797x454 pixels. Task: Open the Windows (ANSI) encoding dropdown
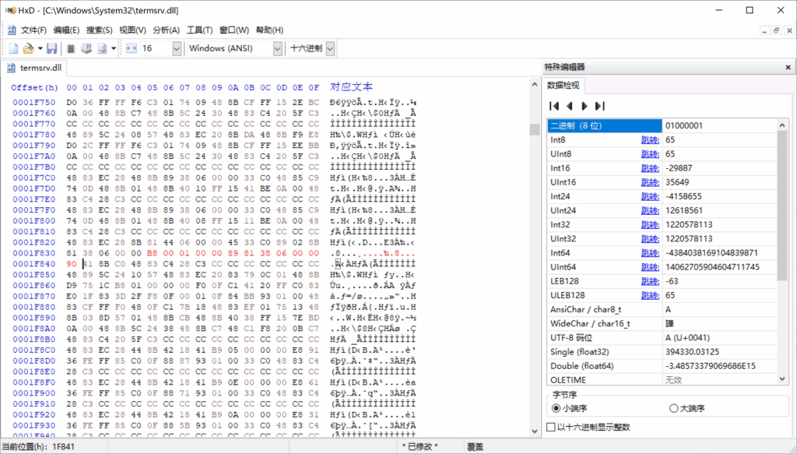[277, 48]
